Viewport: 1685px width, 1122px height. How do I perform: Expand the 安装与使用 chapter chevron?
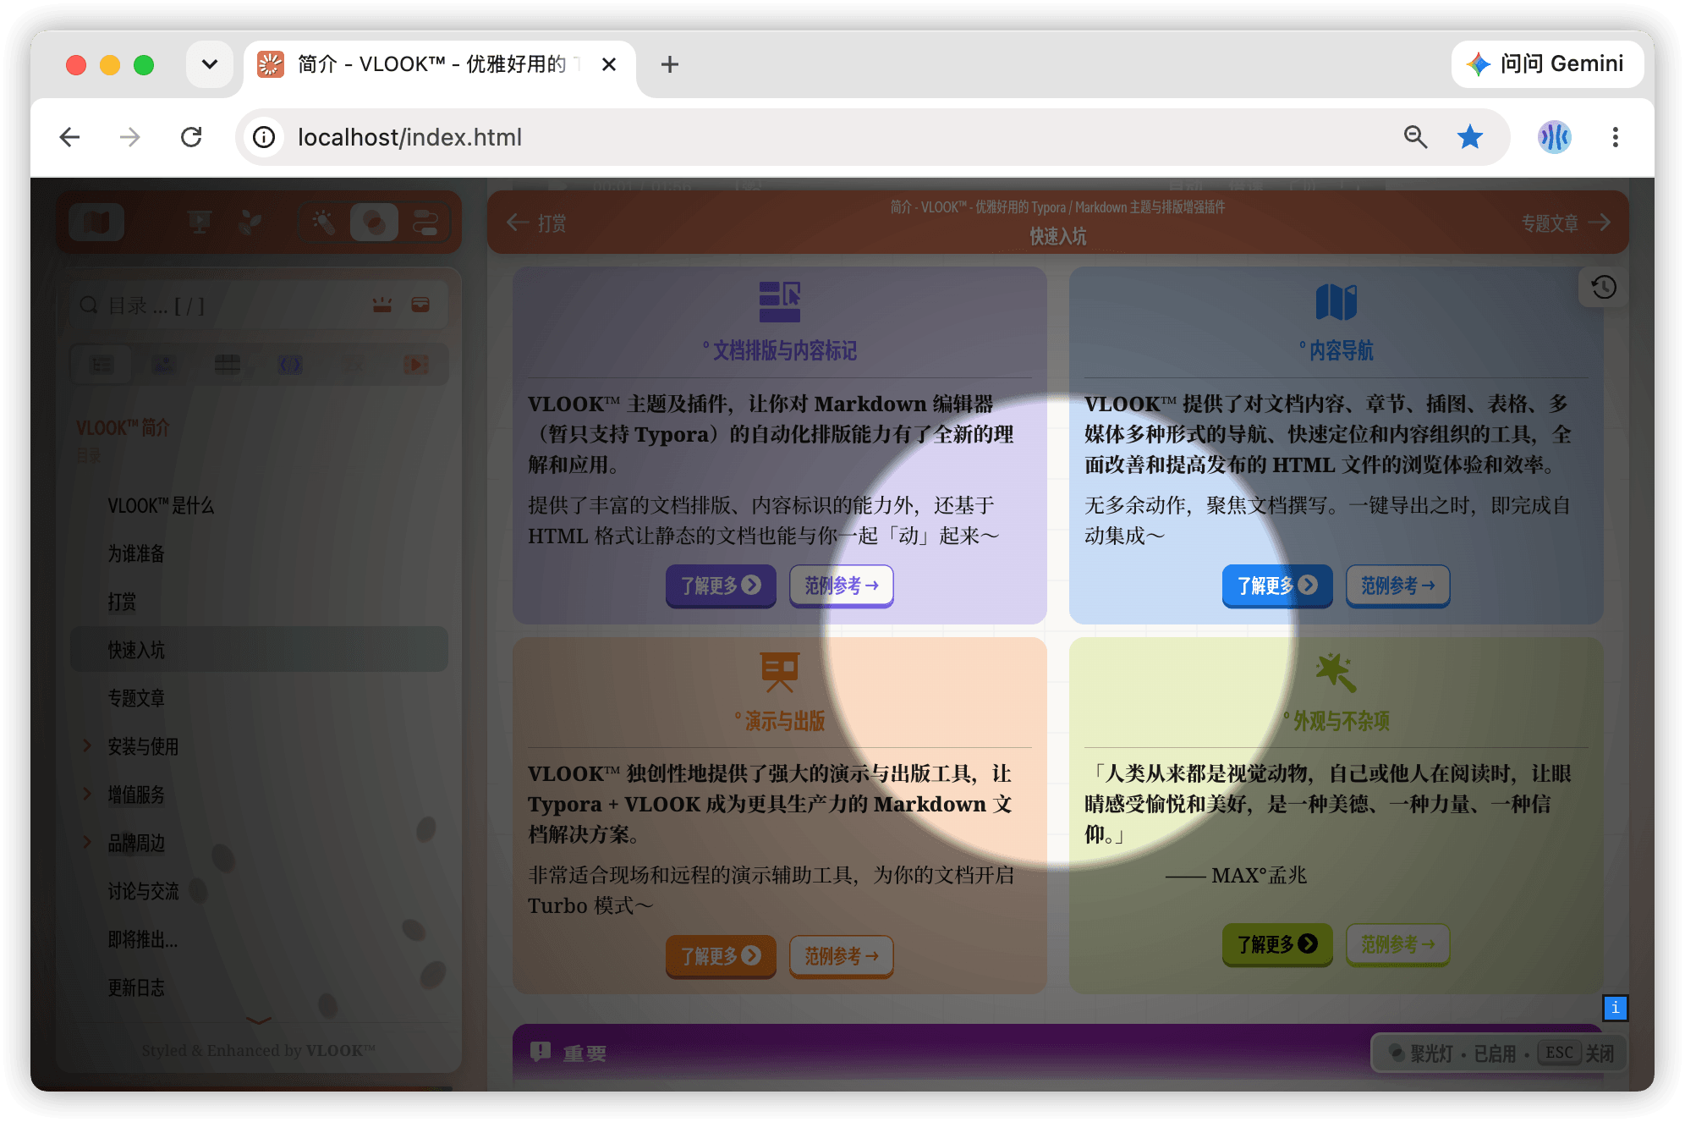point(87,746)
